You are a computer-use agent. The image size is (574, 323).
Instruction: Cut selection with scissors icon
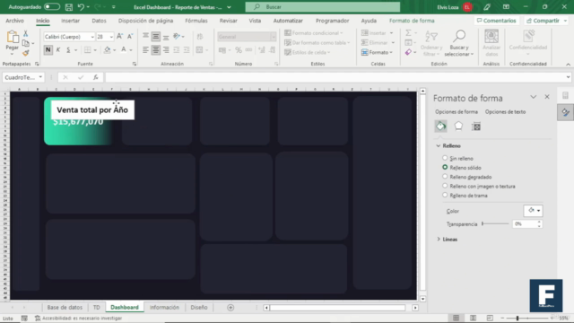click(26, 33)
